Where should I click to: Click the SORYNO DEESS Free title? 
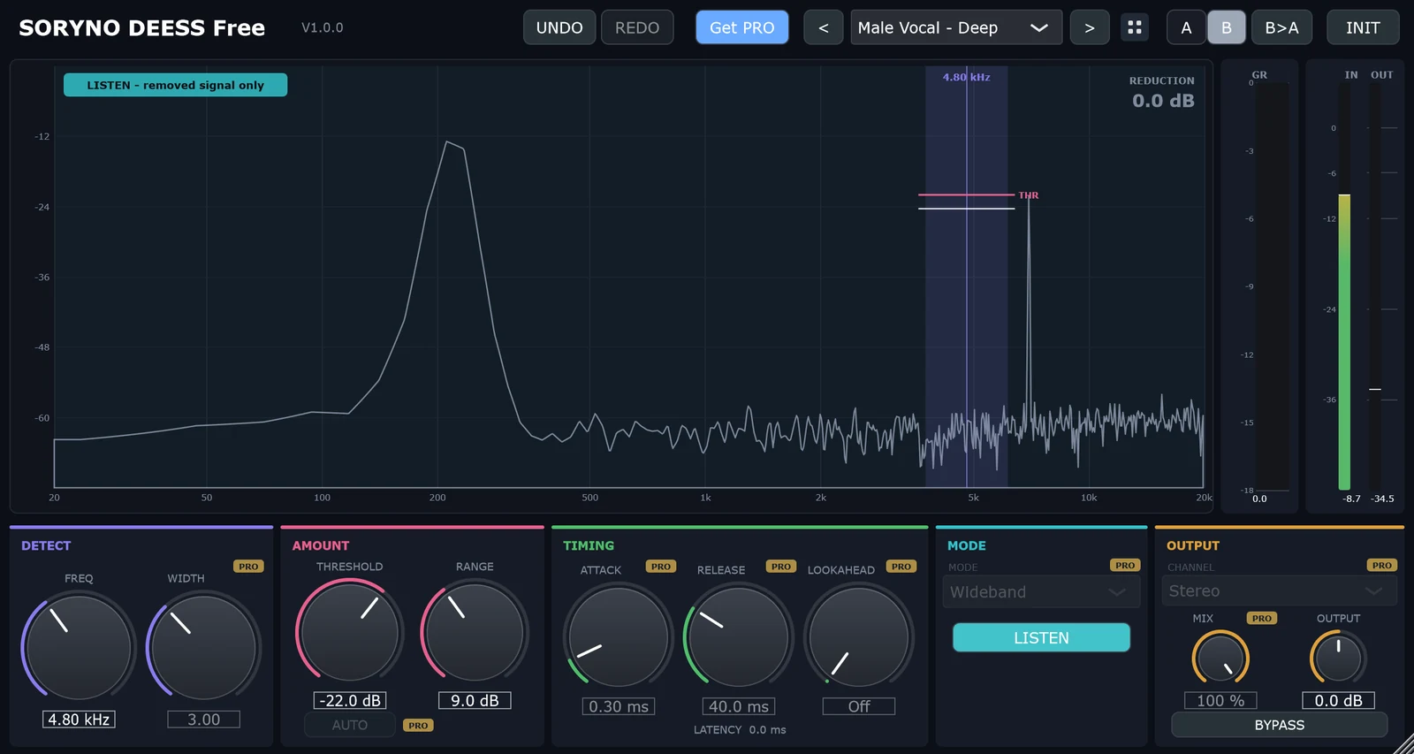click(x=141, y=28)
